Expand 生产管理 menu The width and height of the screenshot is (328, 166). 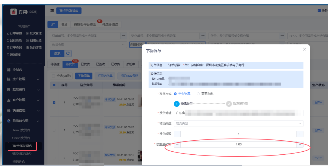tap(24, 79)
